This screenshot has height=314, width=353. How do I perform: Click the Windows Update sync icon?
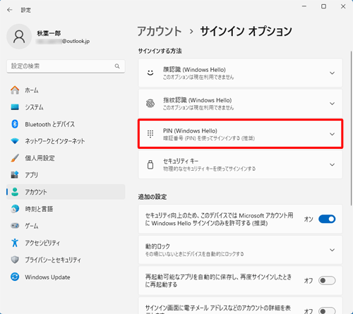tap(15, 277)
